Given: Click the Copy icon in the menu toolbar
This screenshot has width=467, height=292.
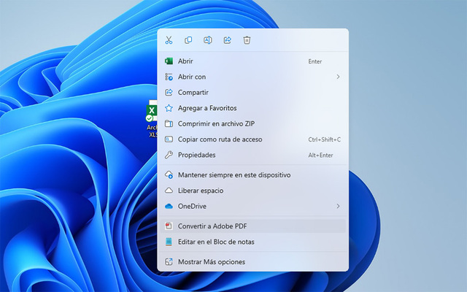Looking at the screenshot, I should (188, 40).
